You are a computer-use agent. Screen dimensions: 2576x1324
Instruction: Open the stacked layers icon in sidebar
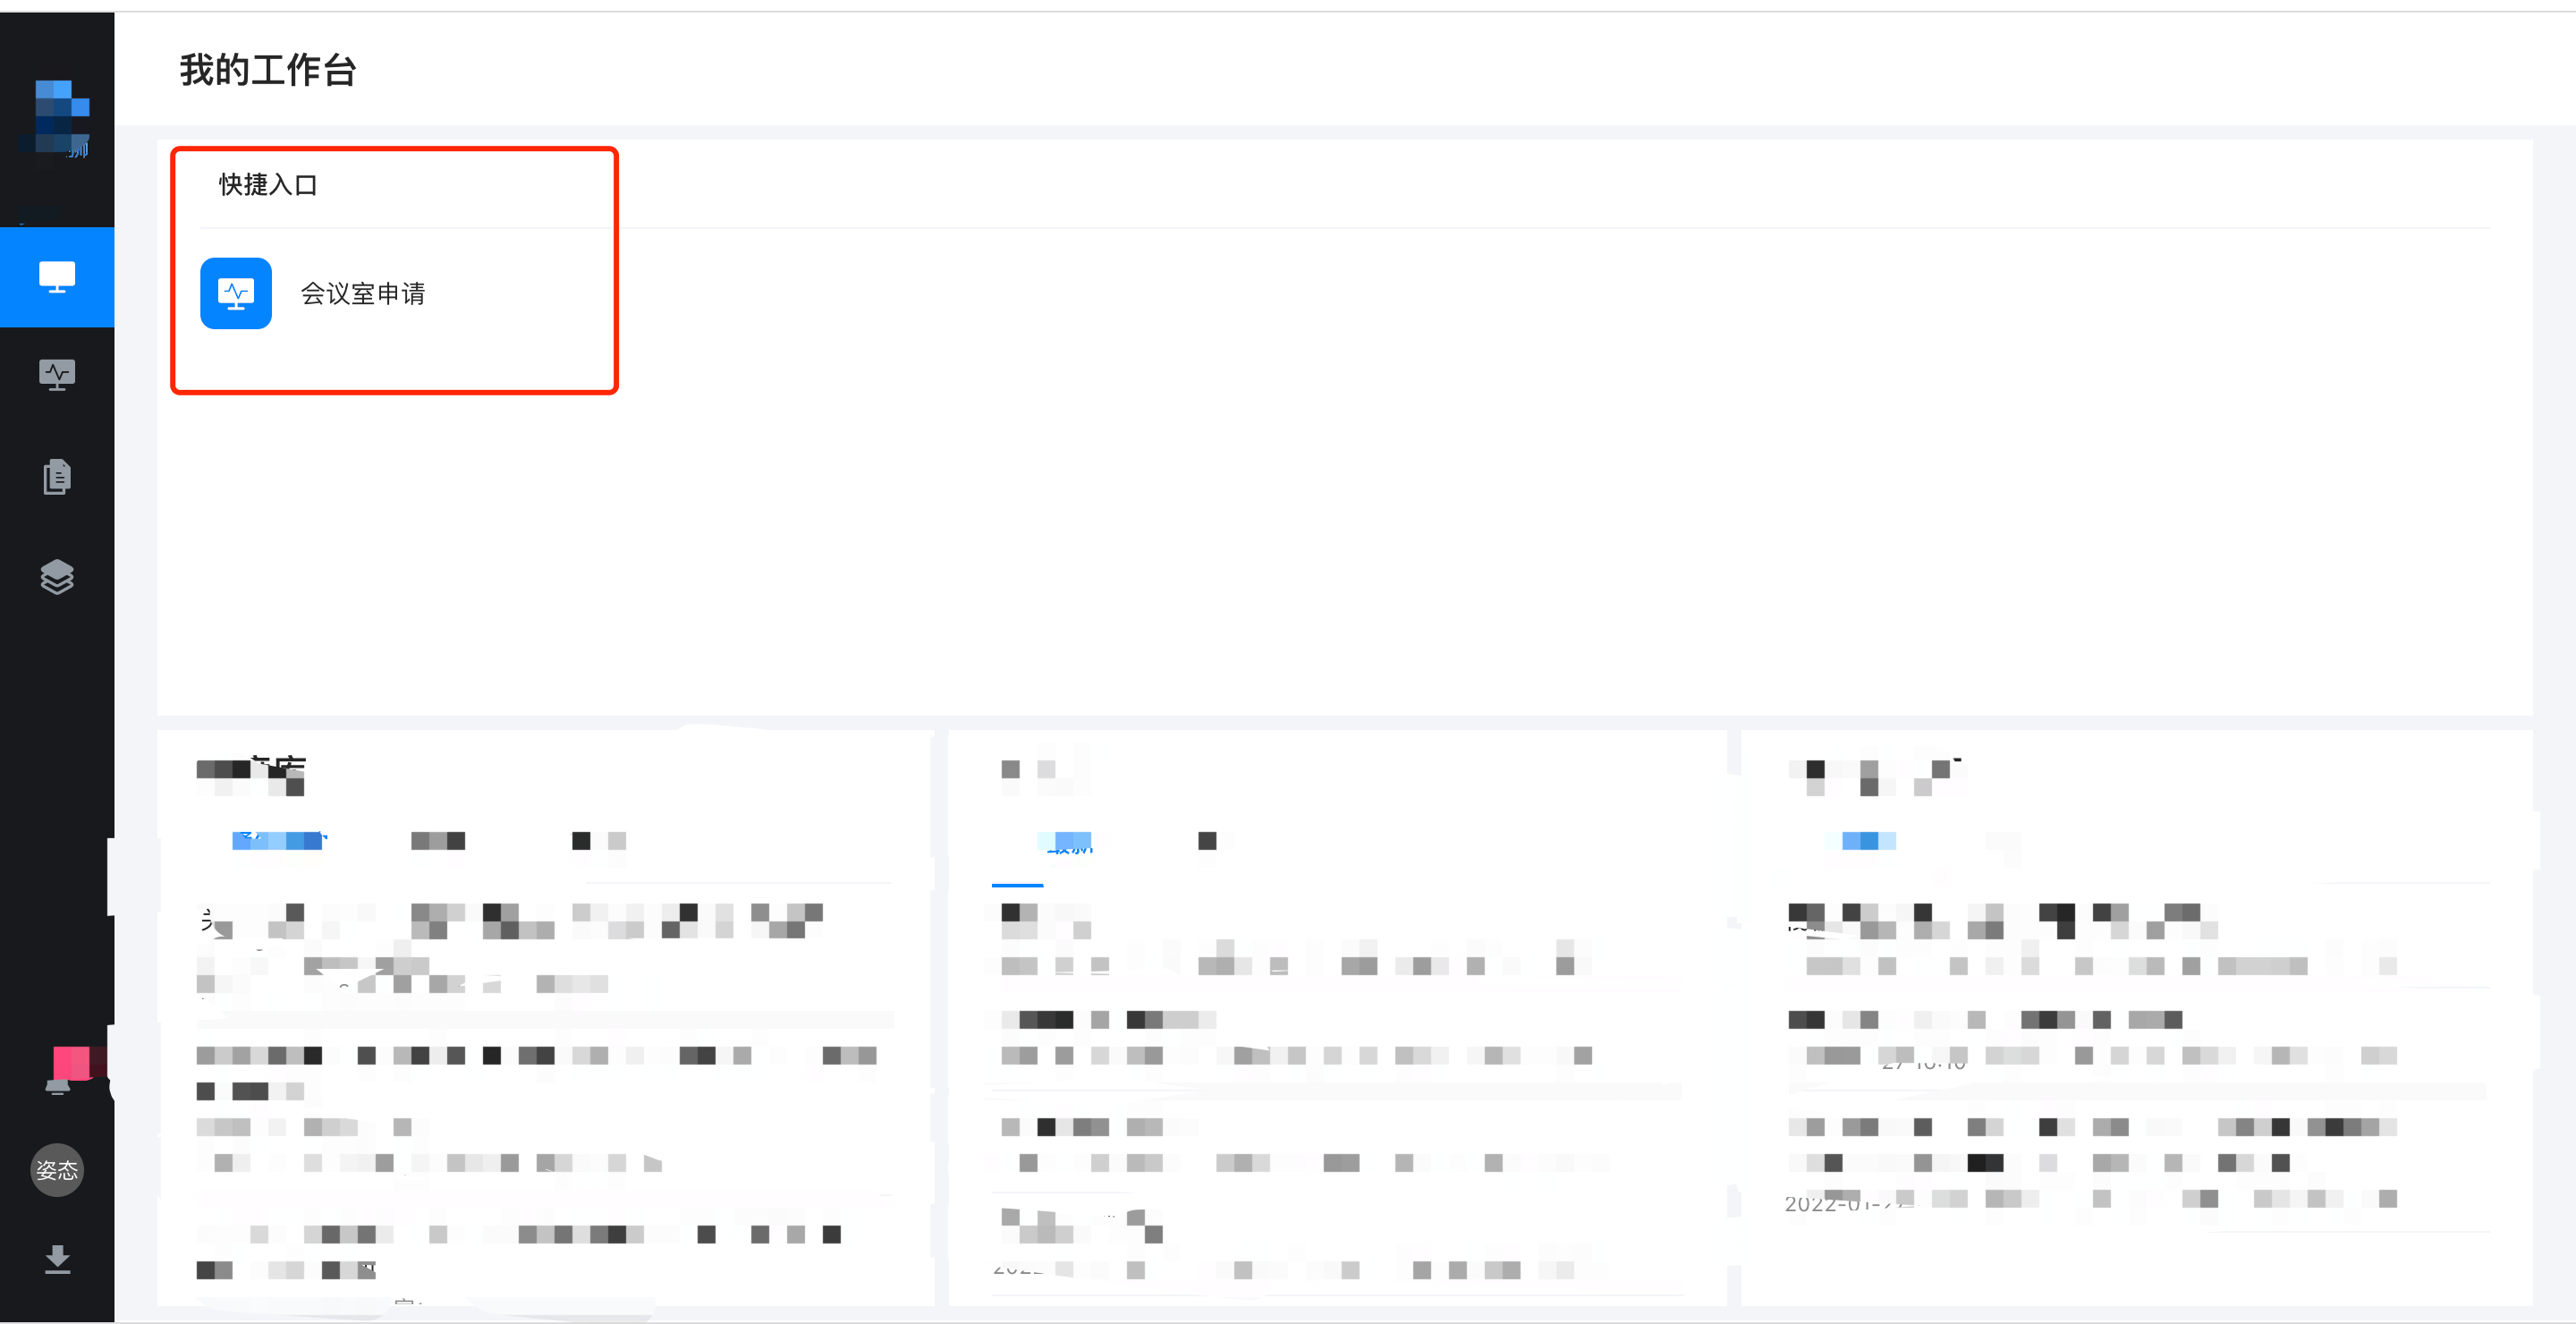[57, 577]
